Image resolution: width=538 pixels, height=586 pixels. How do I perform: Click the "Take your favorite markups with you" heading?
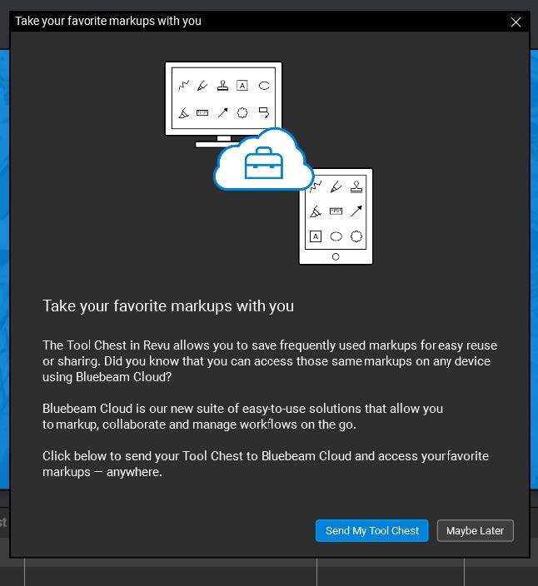168,306
